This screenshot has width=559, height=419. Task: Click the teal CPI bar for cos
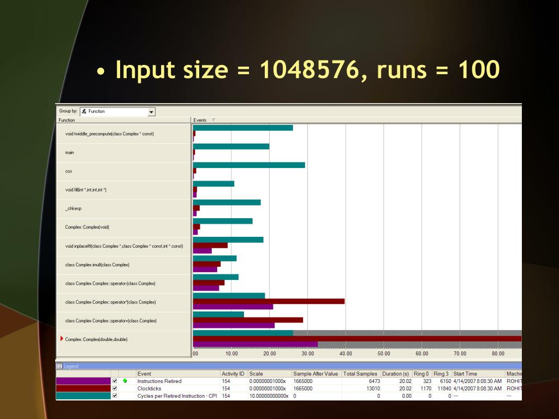249,165
